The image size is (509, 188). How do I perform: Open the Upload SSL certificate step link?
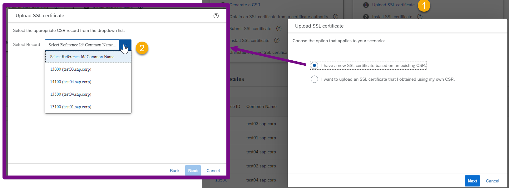[x=393, y=5]
